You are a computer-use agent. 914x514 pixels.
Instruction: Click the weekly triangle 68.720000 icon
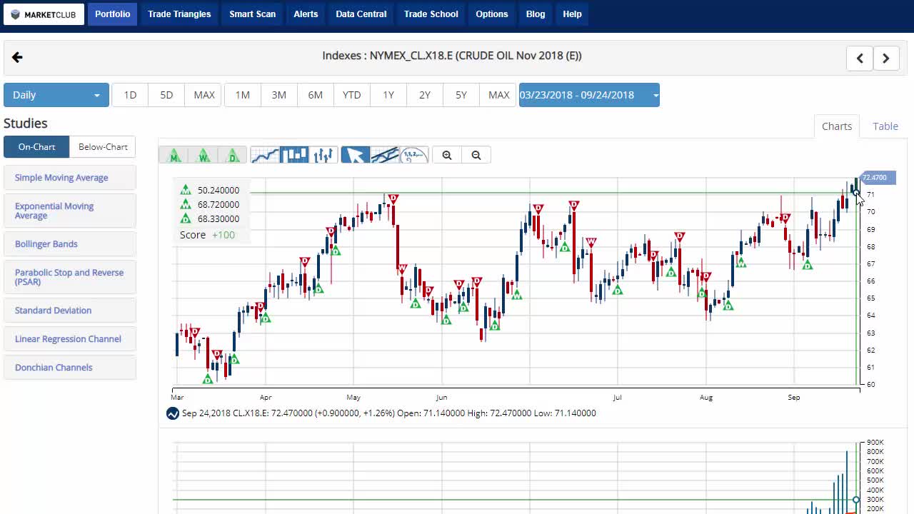coord(186,204)
